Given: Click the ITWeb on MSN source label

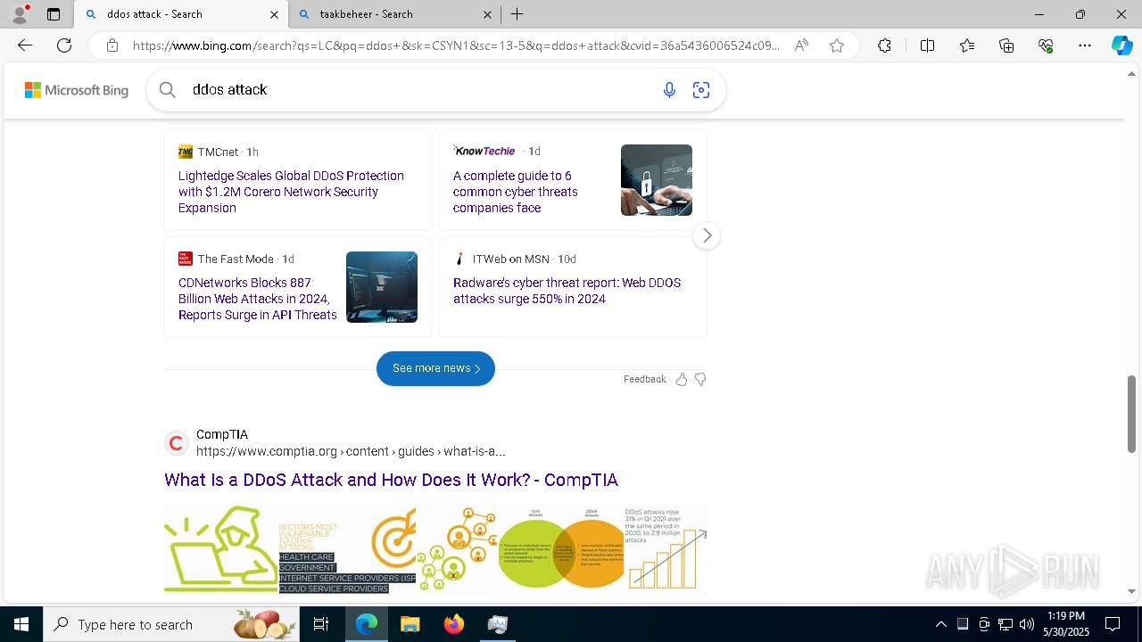Looking at the screenshot, I should (511, 259).
